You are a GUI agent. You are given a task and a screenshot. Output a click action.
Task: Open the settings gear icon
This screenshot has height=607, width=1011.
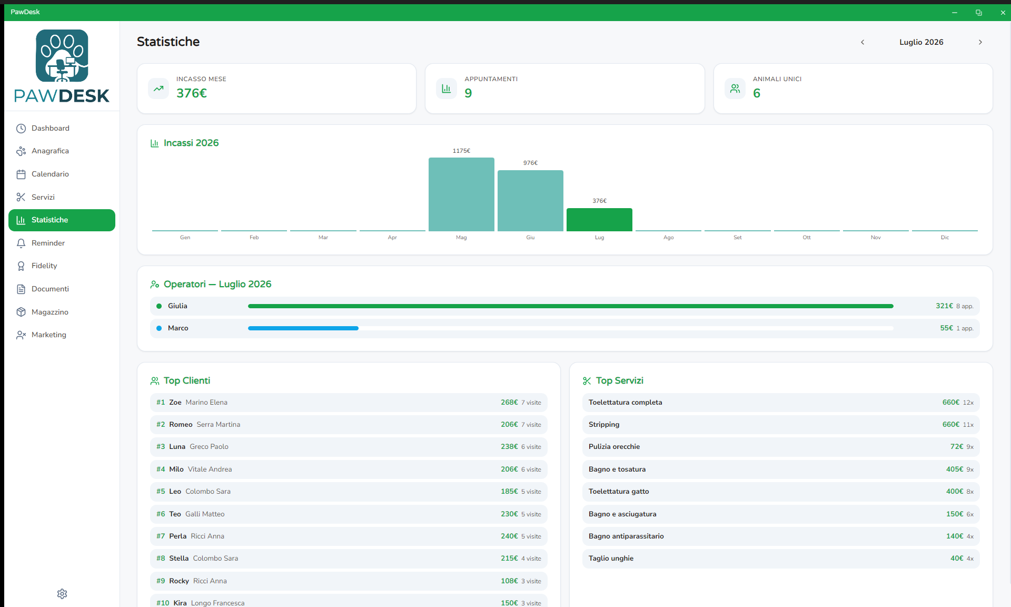[62, 594]
